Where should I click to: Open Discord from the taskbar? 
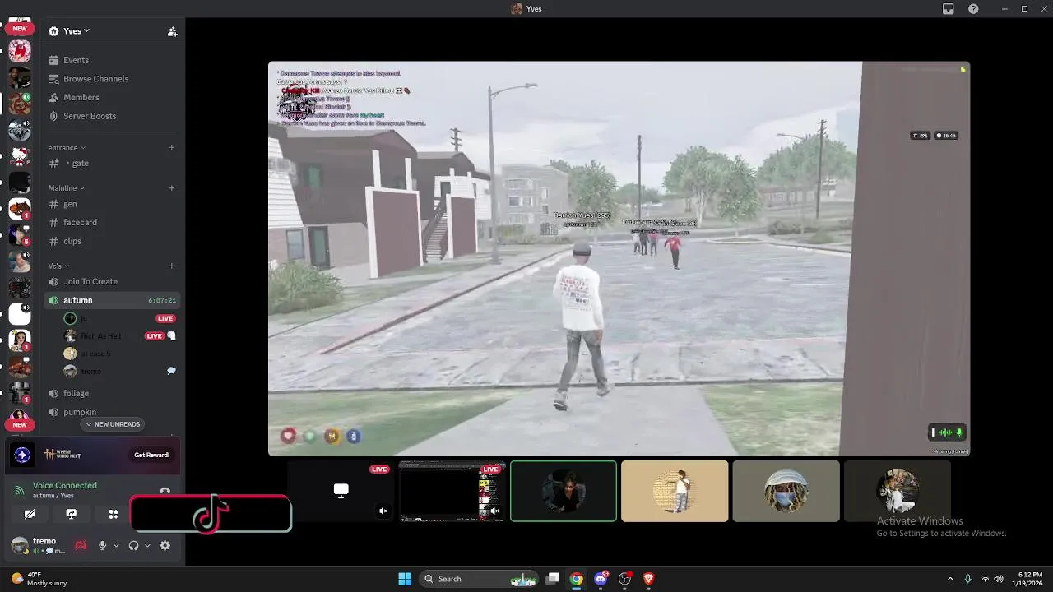click(x=601, y=579)
